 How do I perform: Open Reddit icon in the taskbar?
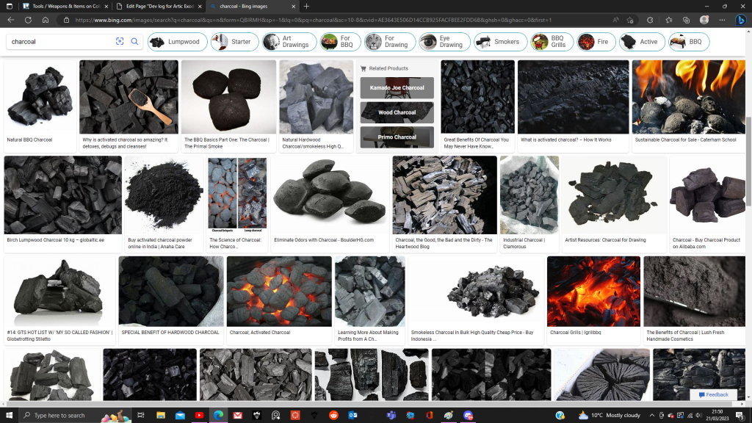pos(333,415)
